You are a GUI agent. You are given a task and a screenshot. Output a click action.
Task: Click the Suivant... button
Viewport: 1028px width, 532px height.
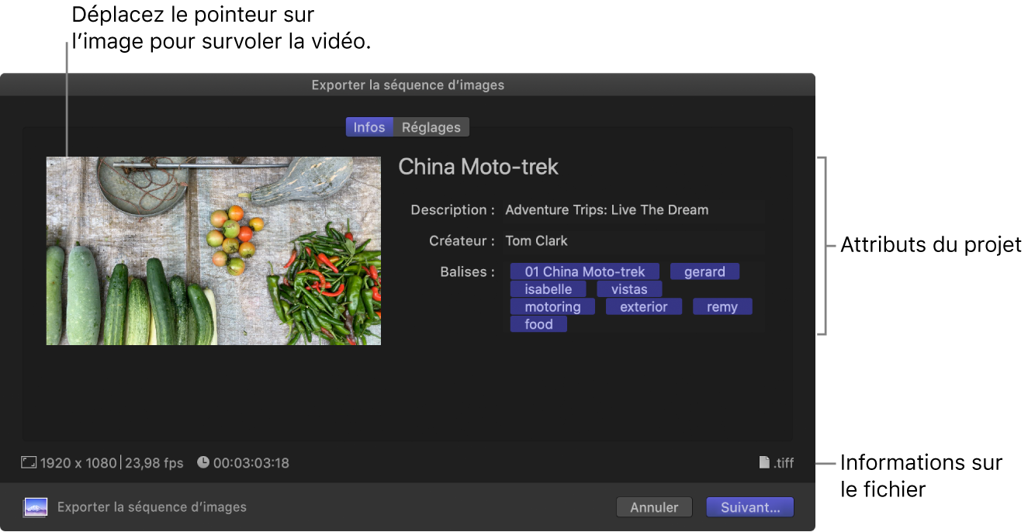749,506
